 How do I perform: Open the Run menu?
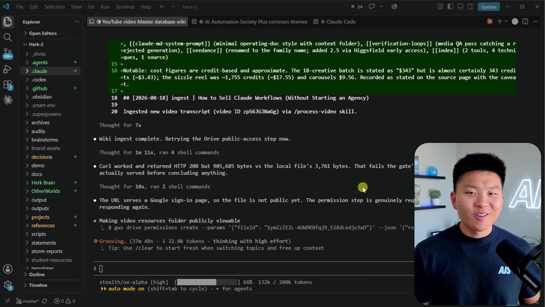105,7
